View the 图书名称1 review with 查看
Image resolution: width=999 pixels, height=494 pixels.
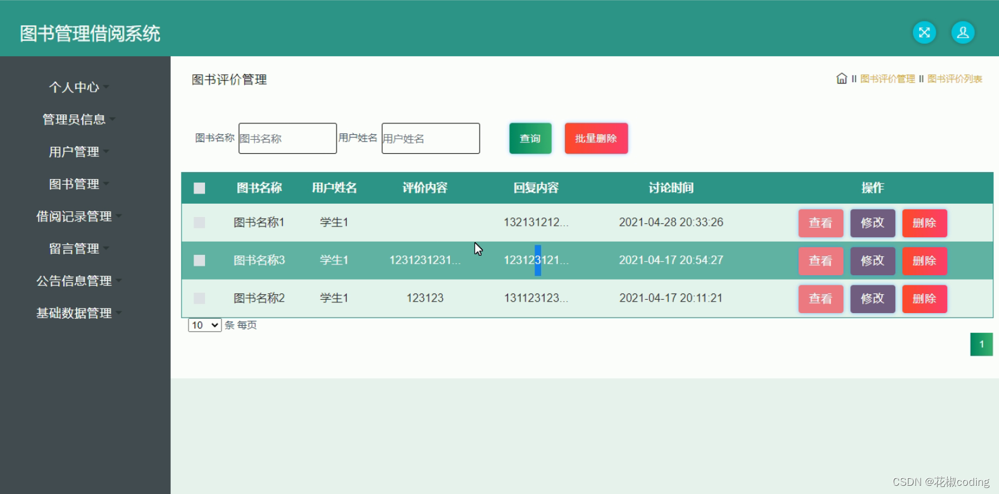tap(821, 223)
